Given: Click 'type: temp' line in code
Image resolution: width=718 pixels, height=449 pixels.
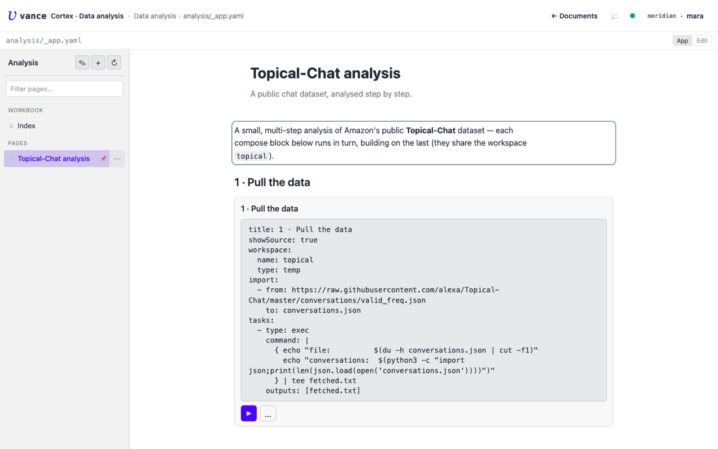Looking at the screenshot, I should click(279, 270).
